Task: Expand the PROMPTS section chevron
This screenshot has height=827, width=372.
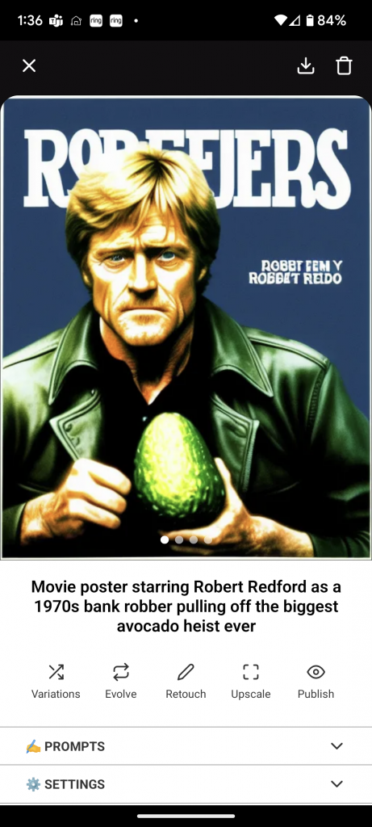Action: point(336,745)
